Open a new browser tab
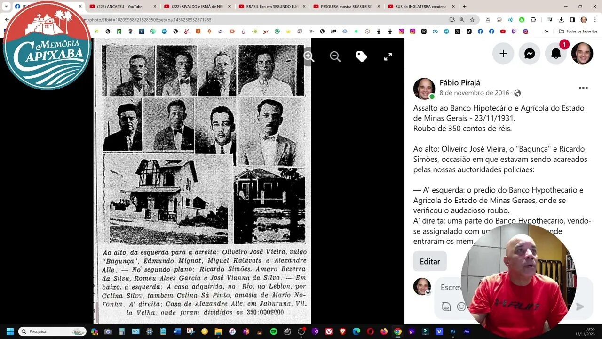This screenshot has height=339, width=602. (x=465, y=6)
